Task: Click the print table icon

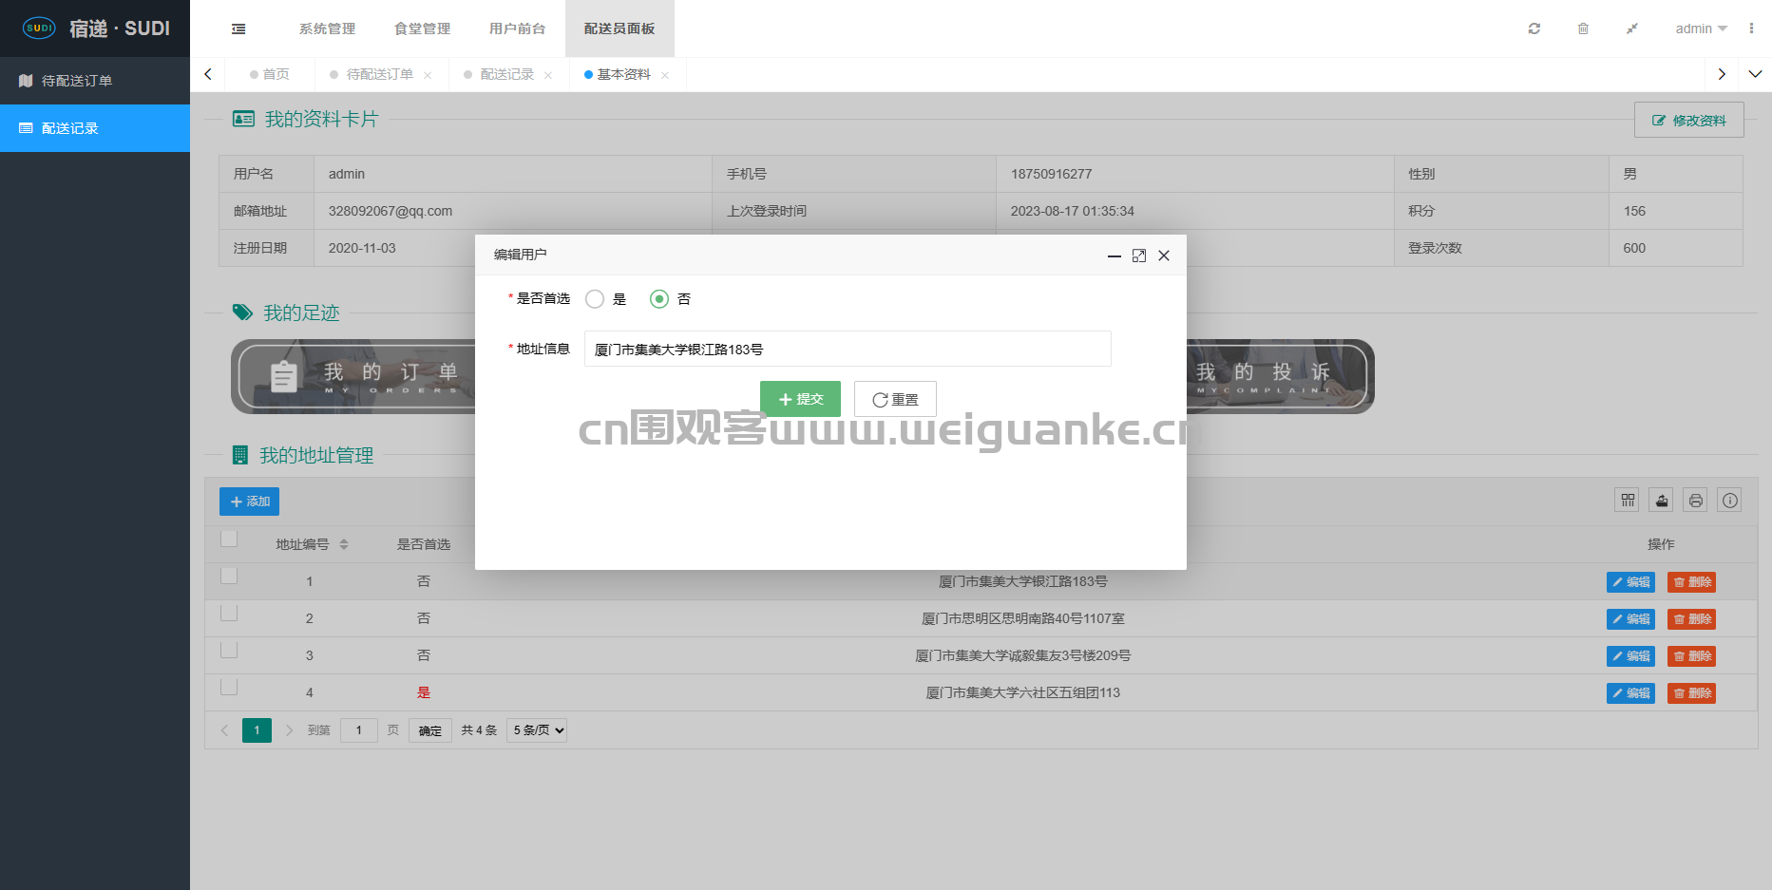Action: (x=1696, y=500)
